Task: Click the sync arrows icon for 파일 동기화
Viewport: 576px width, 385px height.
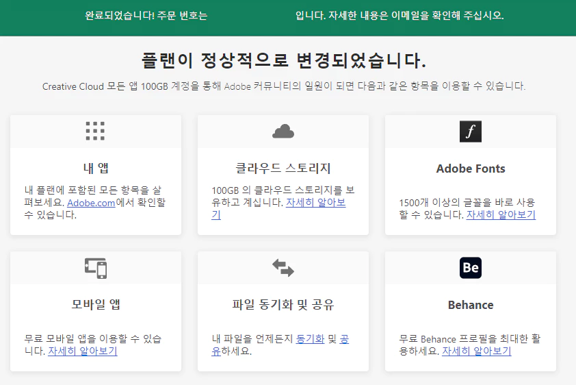Action: pos(283,268)
